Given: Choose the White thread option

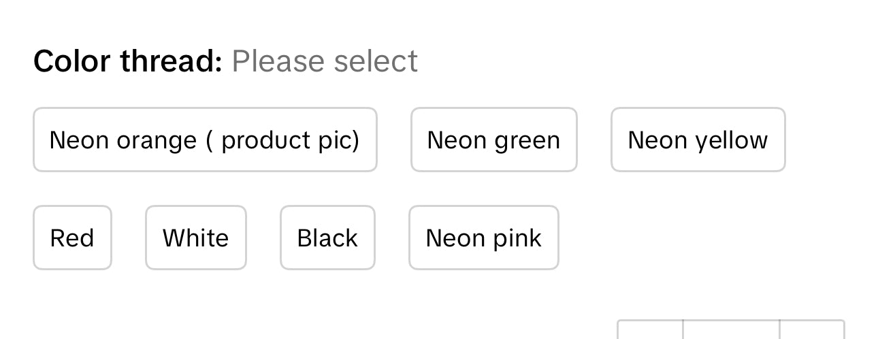Looking at the screenshot, I should (x=195, y=238).
